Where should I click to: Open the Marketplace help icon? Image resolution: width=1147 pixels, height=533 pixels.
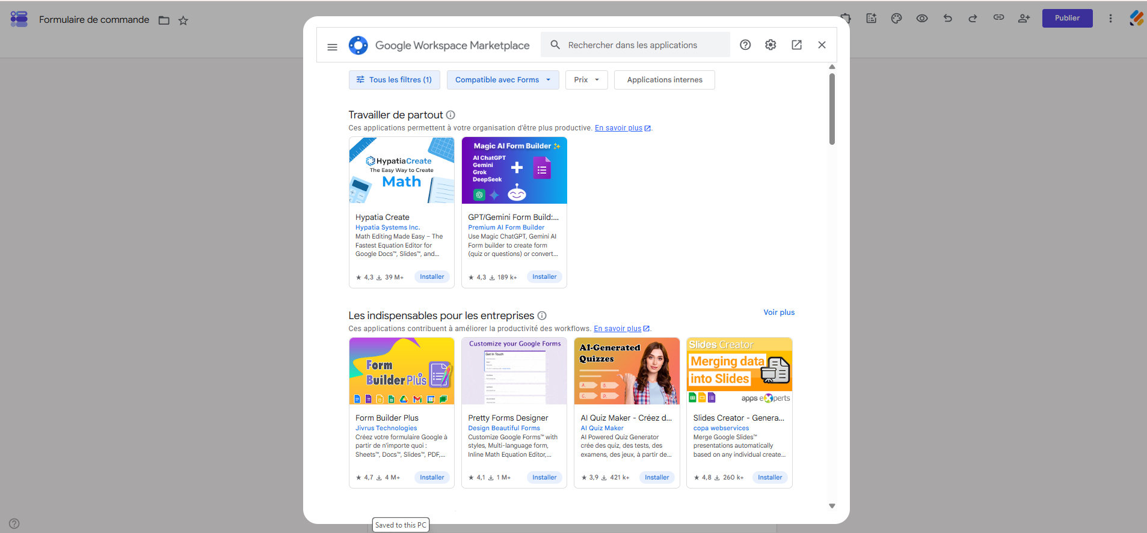pos(745,45)
